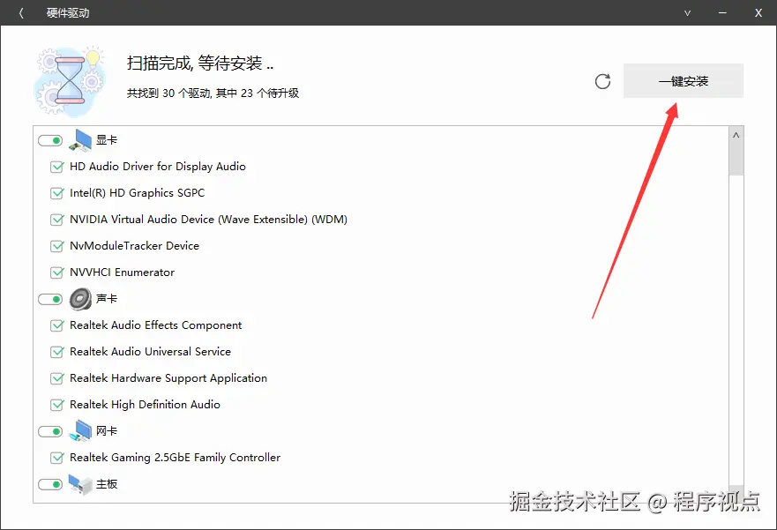Uncheck Intel(R) HD Graphics SGPC

tap(57, 193)
